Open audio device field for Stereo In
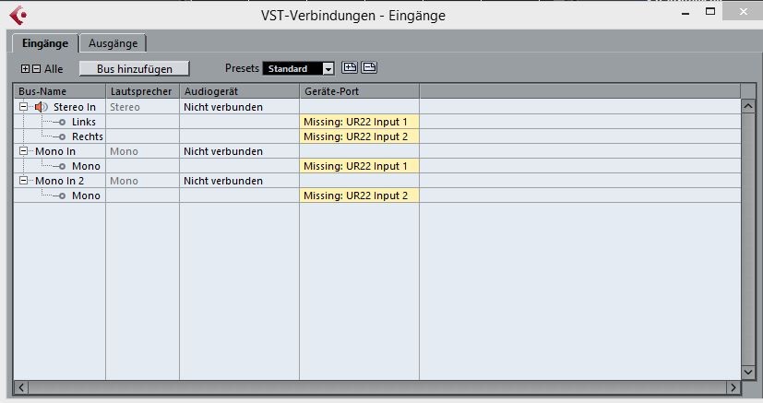The height and width of the screenshot is (403, 763). click(x=239, y=107)
